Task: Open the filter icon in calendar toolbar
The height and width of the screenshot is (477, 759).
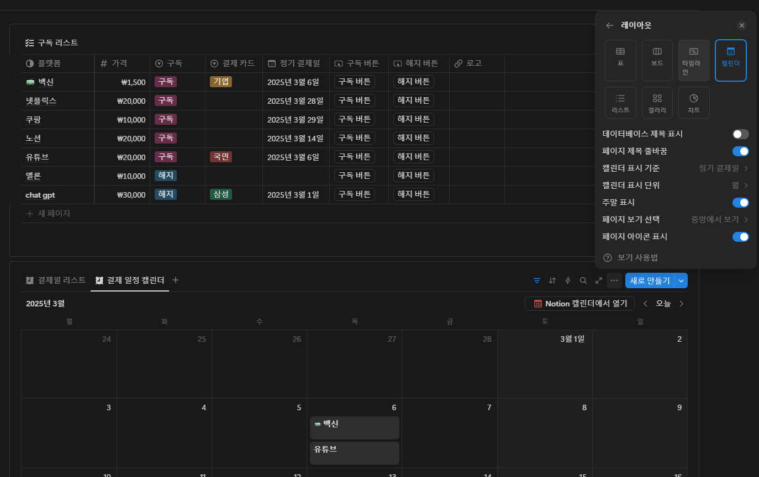Action: click(536, 280)
